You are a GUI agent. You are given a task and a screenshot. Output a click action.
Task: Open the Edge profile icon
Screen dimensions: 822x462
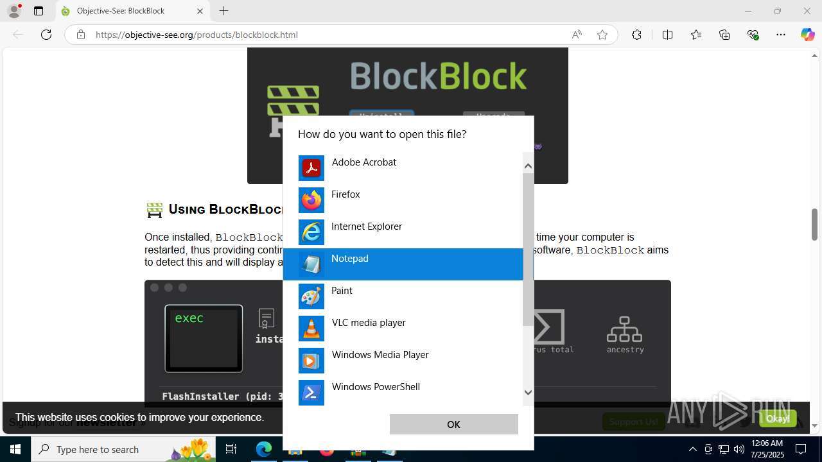click(x=14, y=11)
